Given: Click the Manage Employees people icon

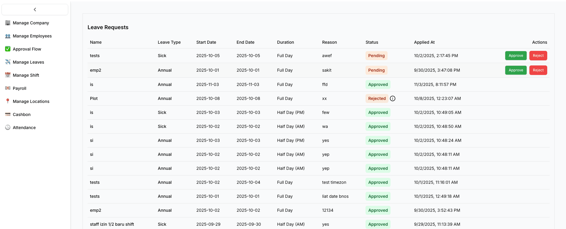Looking at the screenshot, I should pos(8,36).
